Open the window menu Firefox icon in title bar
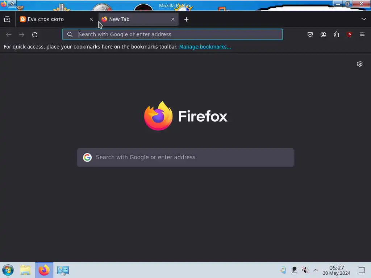This screenshot has height=278, width=371. (3, 4)
